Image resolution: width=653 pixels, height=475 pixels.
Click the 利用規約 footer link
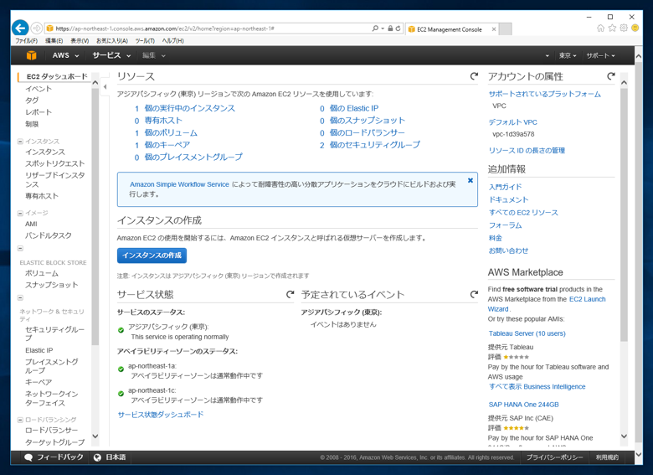tap(607, 457)
